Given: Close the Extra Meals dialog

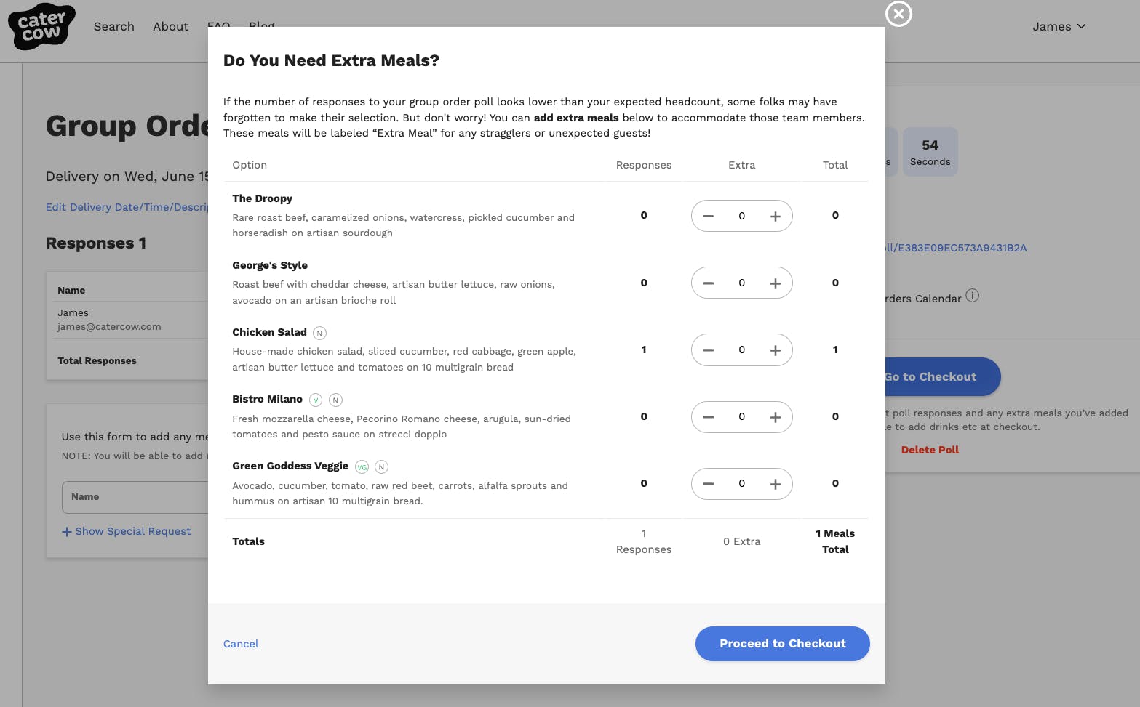Looking at the screenshot, I should 898,14.
